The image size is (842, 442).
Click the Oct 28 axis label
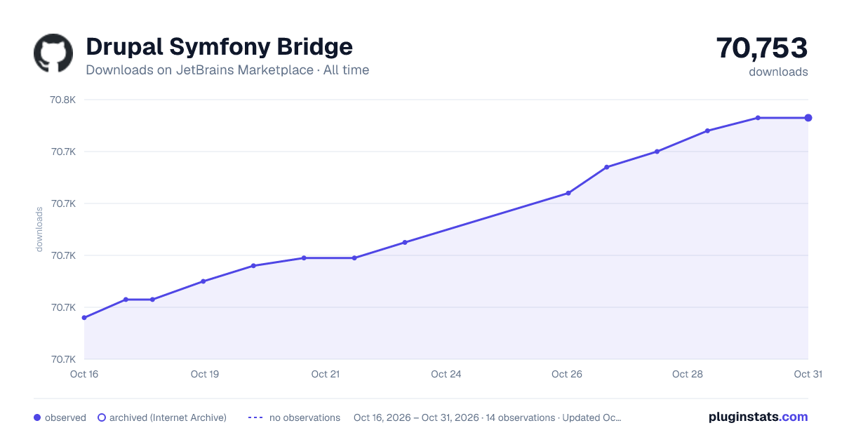pos(688,374)
